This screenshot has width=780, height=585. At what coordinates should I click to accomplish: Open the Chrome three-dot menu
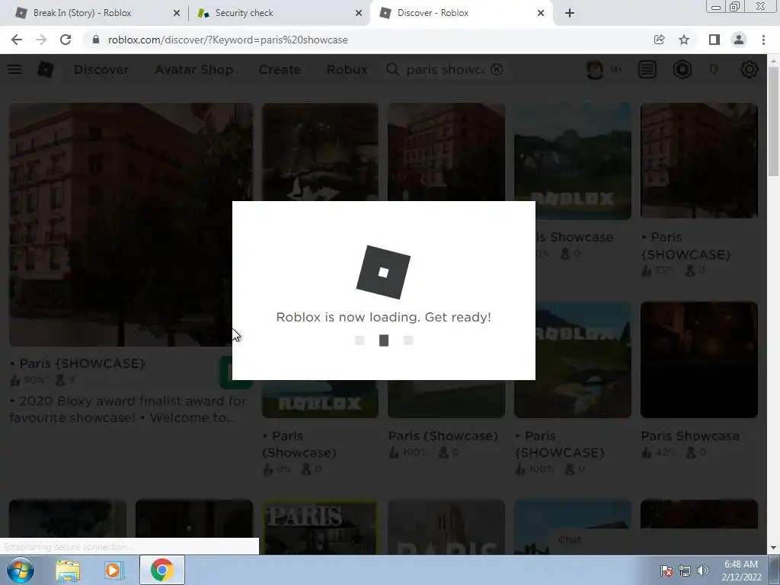(763, 40)
